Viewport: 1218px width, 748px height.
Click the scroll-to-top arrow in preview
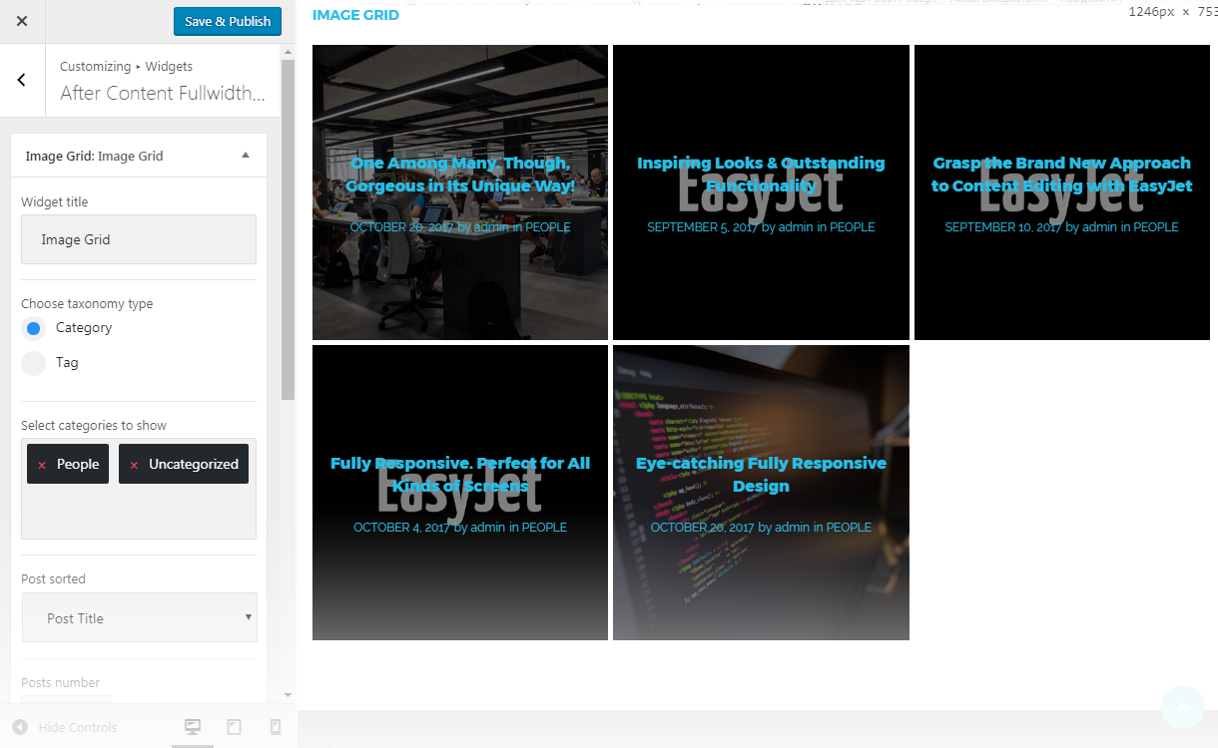(1183, 707)
